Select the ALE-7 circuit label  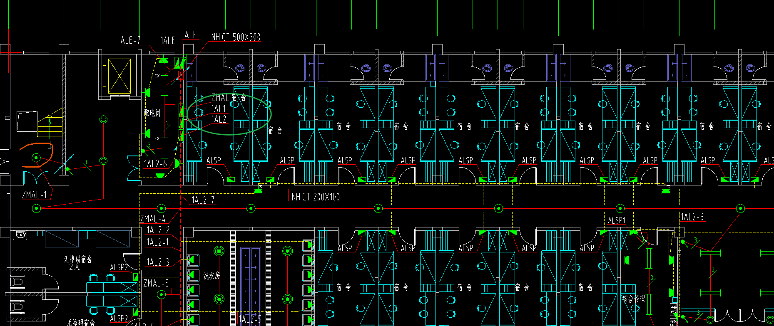click(130, 40)
